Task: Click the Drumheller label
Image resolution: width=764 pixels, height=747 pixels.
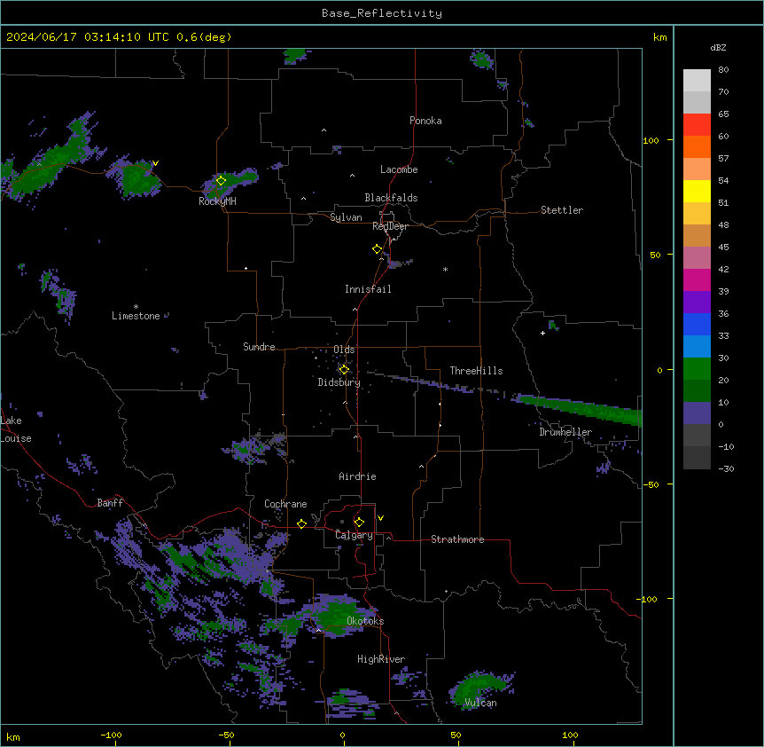Action: 565,432
